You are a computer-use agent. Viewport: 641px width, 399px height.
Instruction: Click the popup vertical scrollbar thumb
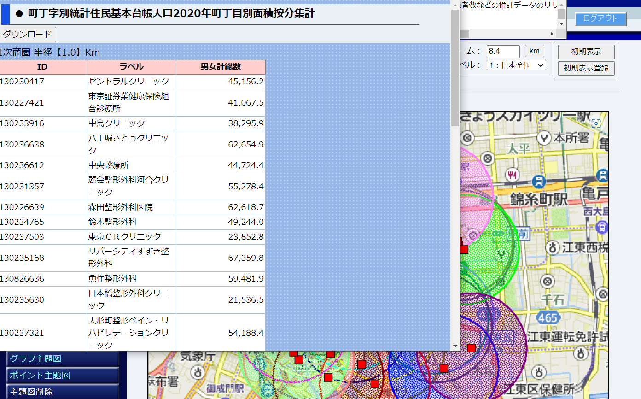pos(455,68)
